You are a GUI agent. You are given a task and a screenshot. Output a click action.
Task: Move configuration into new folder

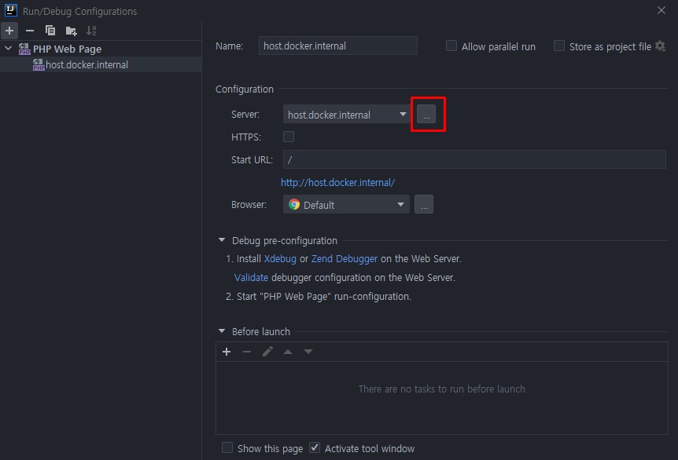click(71, 31)
